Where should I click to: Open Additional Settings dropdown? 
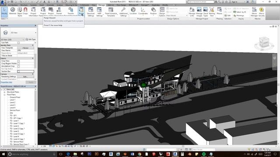(123, 12)
